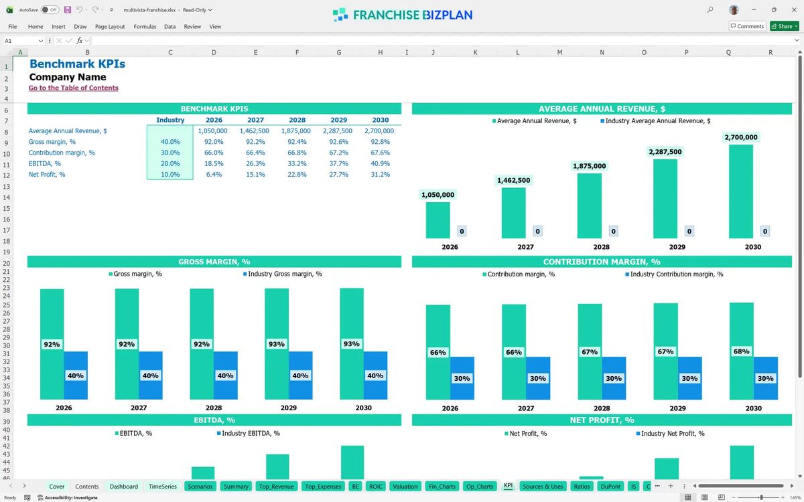Open the Data ribbon tab
The height and width of the screenshot is (502, 804).
pyautogui.click(x=170, y=27)
